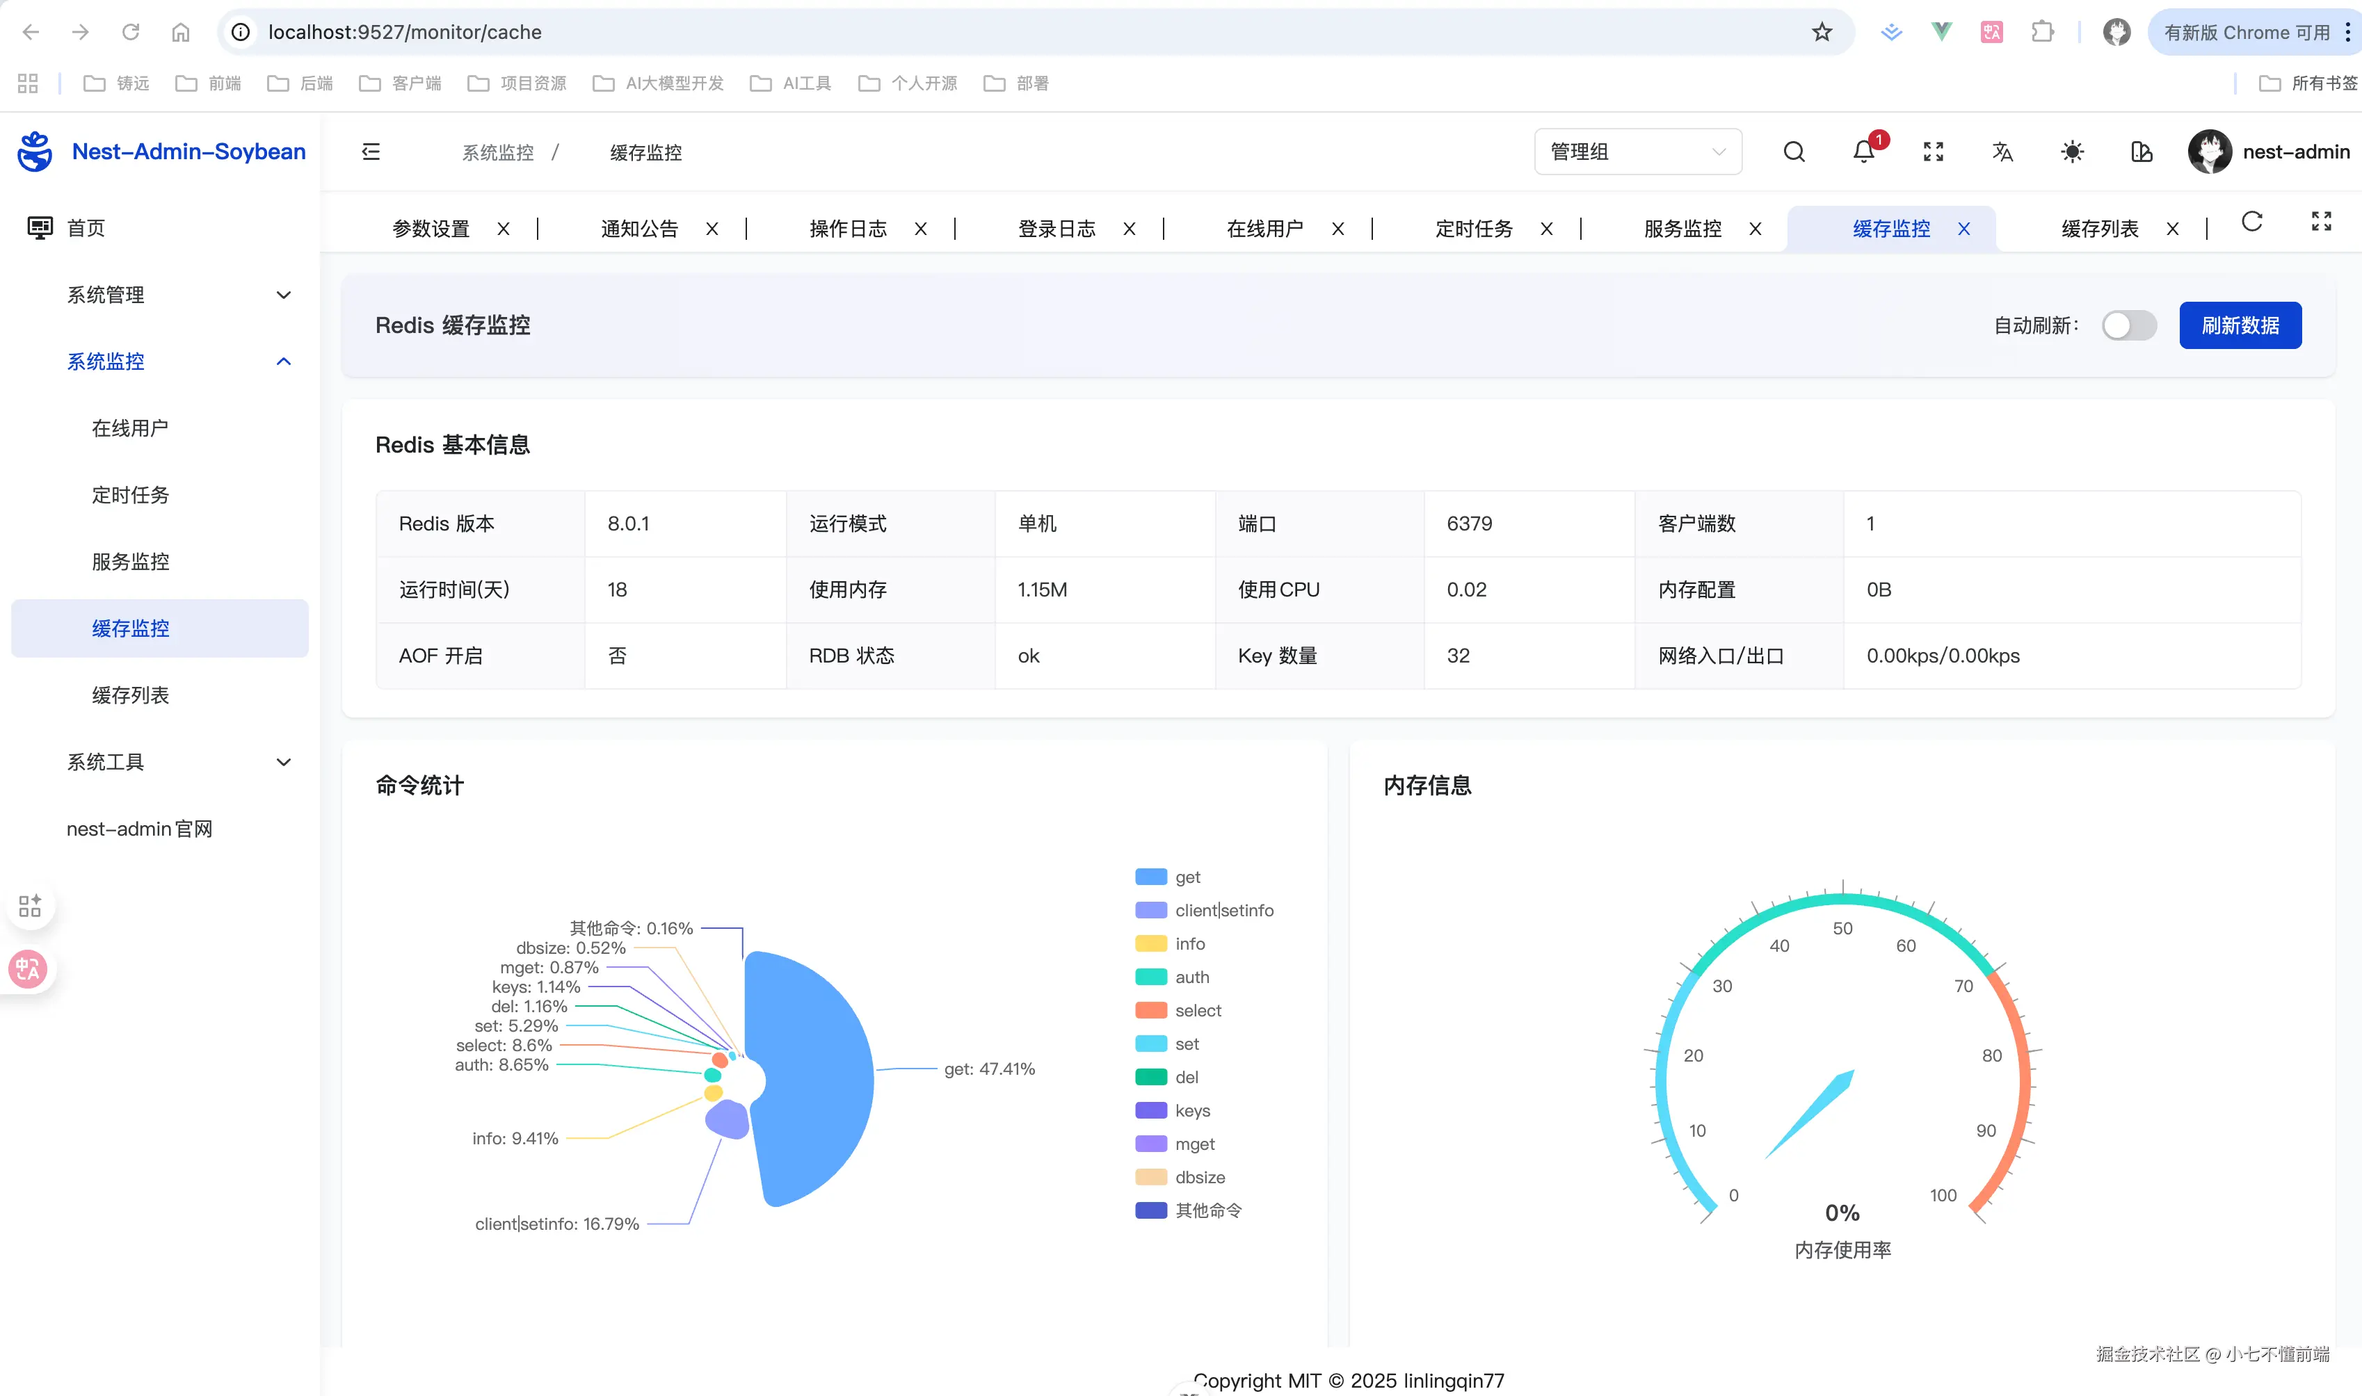Open the 缓存列表 sidebar menu item
Image resolution: width=2362 pixels, height=1396 pixels.
point(131,695)
